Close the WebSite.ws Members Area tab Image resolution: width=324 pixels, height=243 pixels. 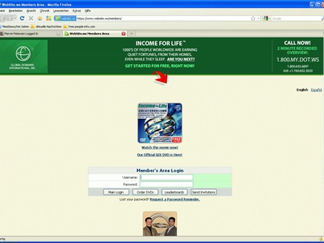(x=124, y=33)
